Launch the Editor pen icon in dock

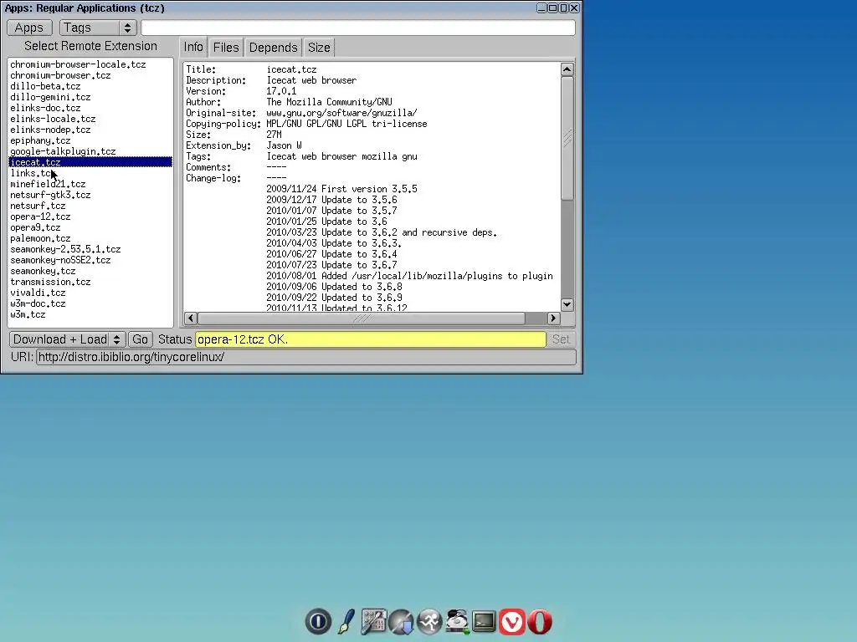point(346,622)
